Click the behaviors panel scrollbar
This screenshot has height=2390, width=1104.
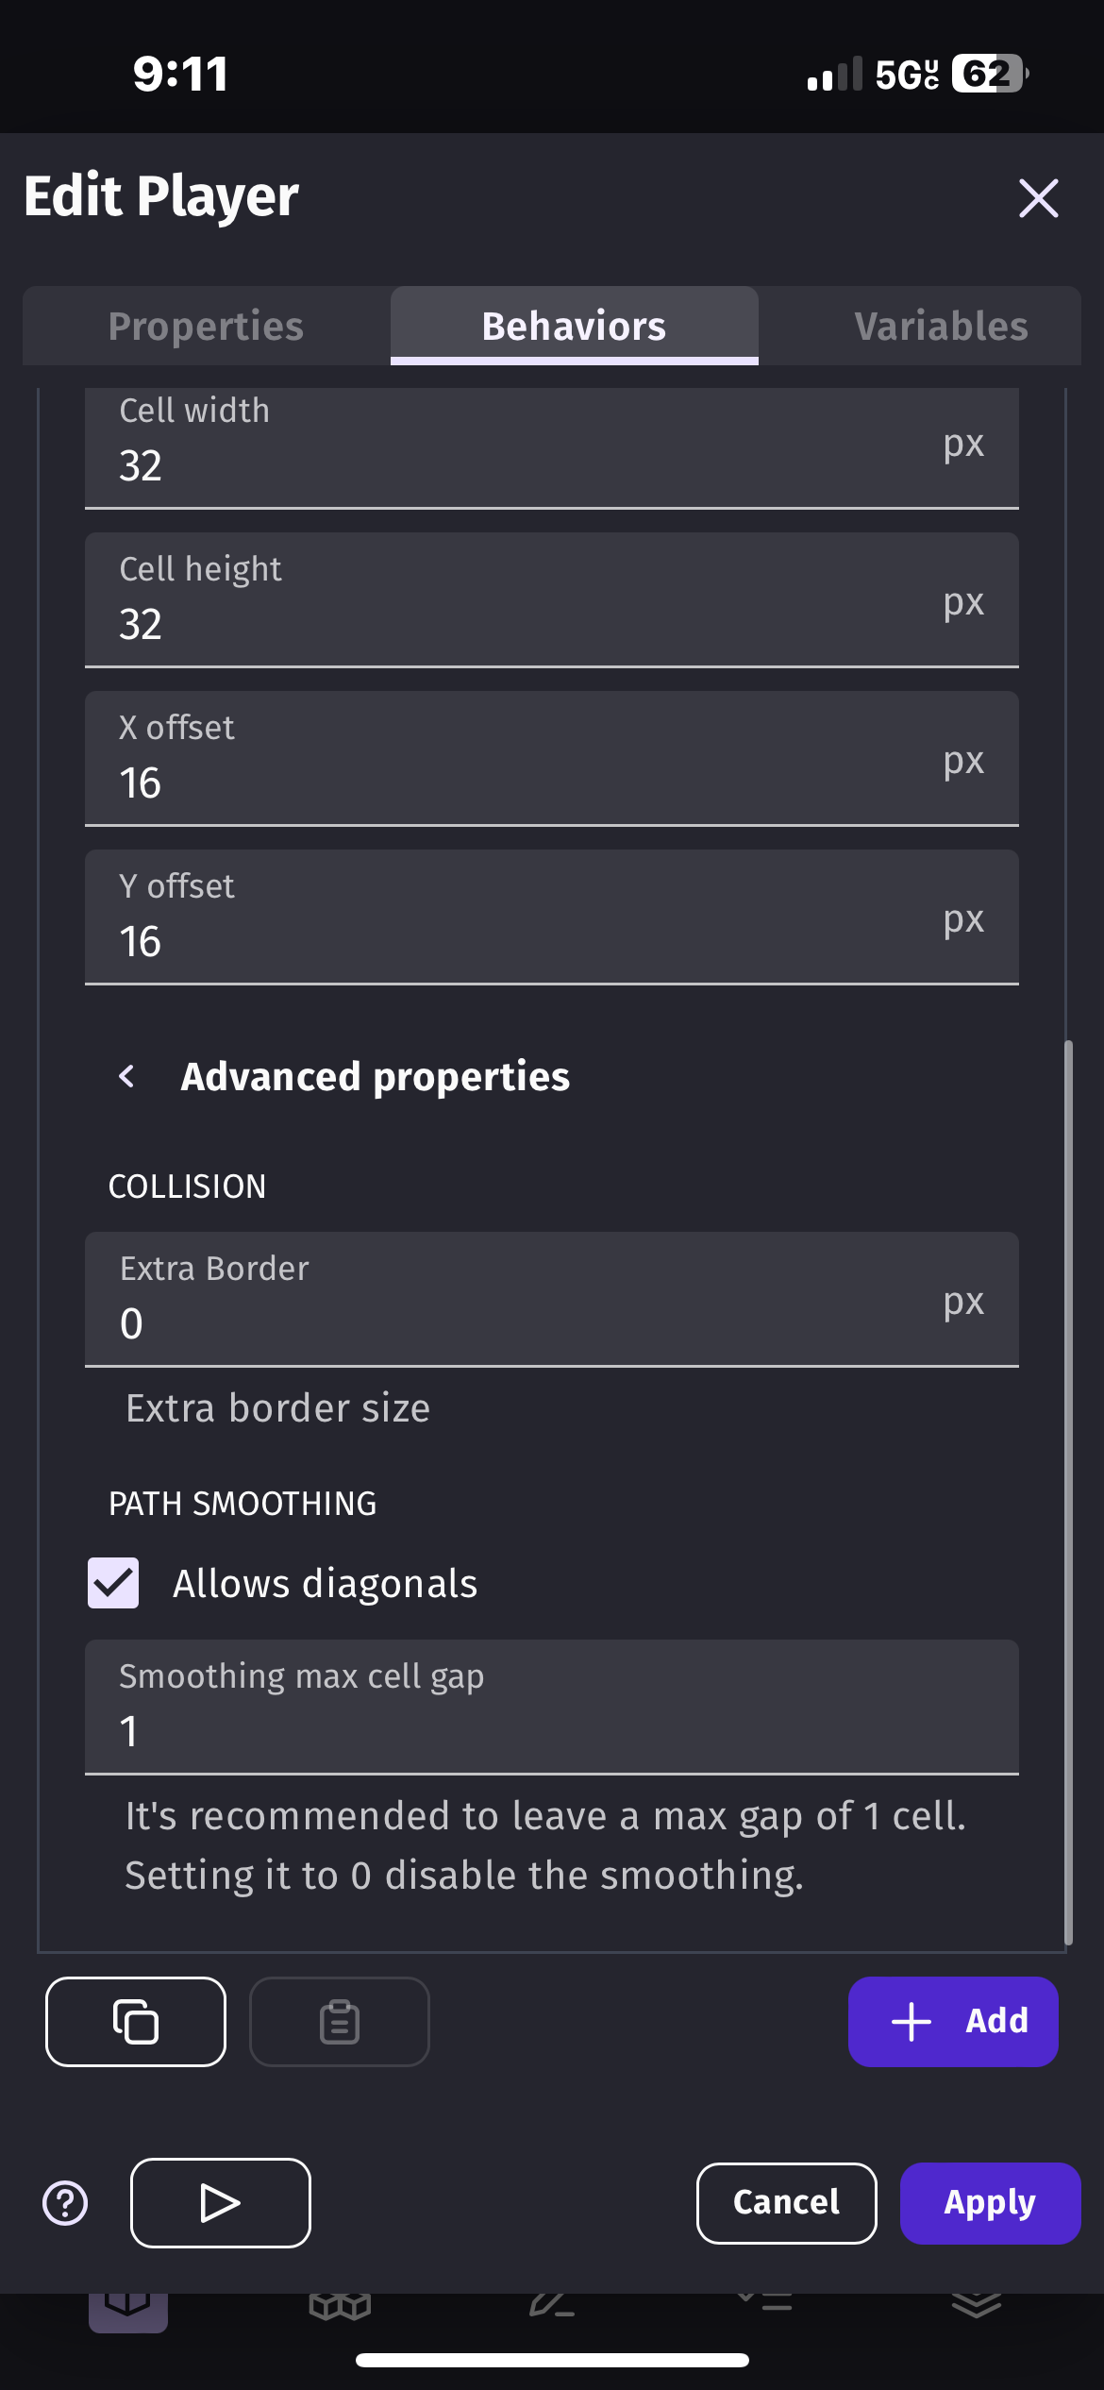[1068, 1491]
